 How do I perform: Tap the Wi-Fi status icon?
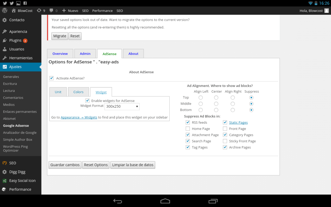tap(310, 3)
